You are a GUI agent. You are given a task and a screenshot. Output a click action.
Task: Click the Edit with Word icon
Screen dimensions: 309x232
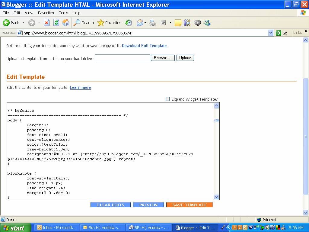163,23
